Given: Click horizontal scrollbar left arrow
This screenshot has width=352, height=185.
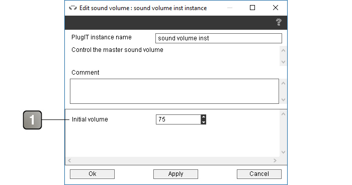Looking at the screenshot, I should tap(69, 160).
